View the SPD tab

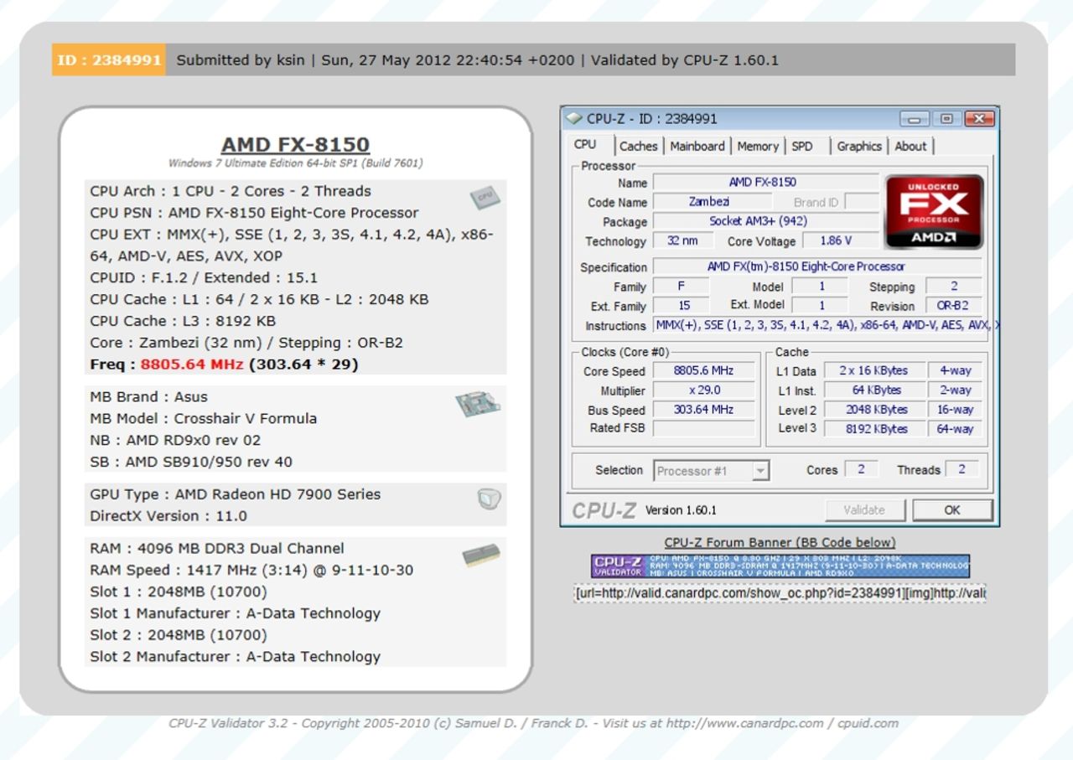[803, 146]
